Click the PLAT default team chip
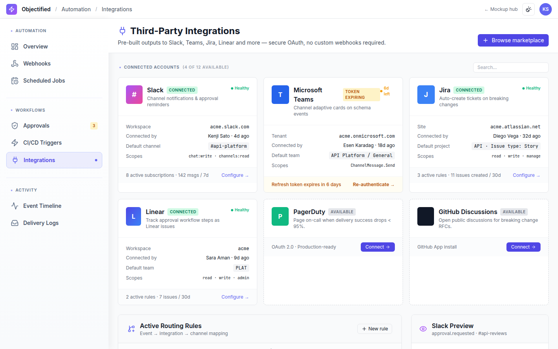558x349 pixels. (x=241, y=268)
